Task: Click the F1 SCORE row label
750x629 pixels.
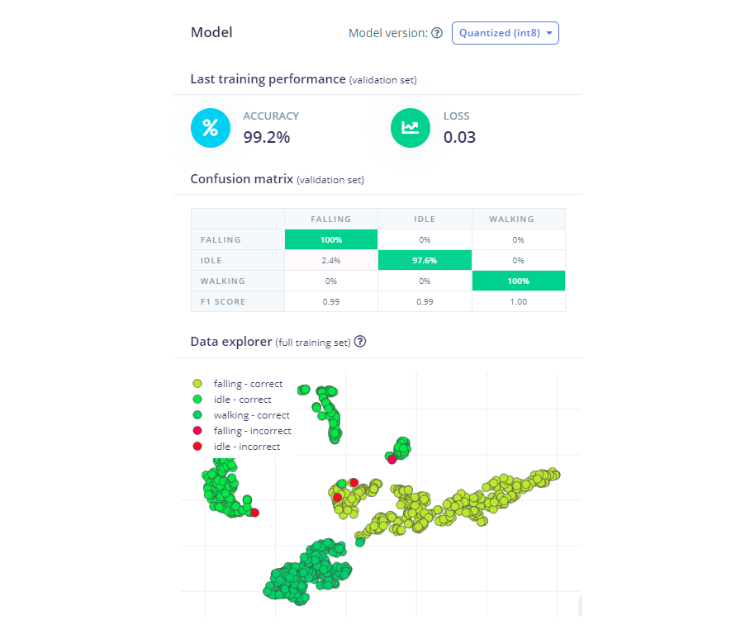Action: pos(223,302)
